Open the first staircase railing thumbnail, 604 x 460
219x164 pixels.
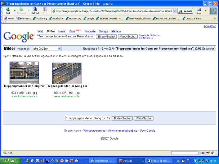pyautogui.click(x=24, y=73)
